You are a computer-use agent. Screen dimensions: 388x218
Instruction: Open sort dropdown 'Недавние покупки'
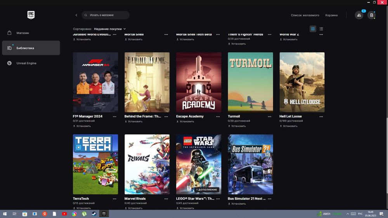click(x=110, y=29)
